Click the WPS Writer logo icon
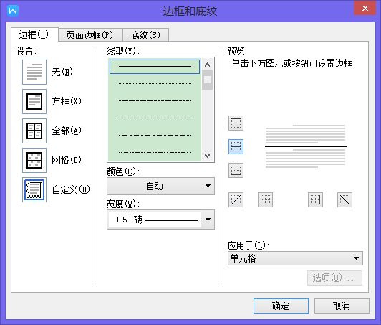The image size is (381, 325). (x=13, y=11)
